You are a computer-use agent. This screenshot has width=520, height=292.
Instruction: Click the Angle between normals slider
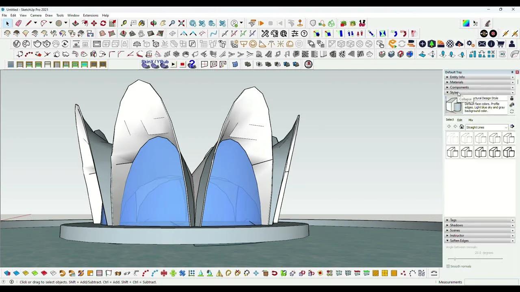[x=455, y=259]
